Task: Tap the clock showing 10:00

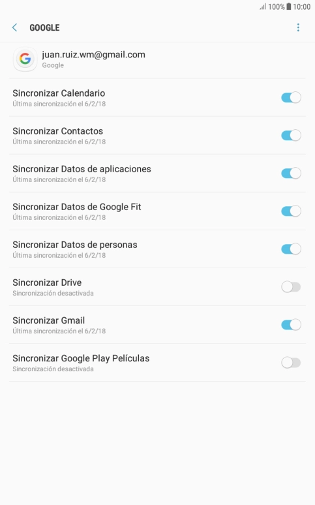Action: 301,7
